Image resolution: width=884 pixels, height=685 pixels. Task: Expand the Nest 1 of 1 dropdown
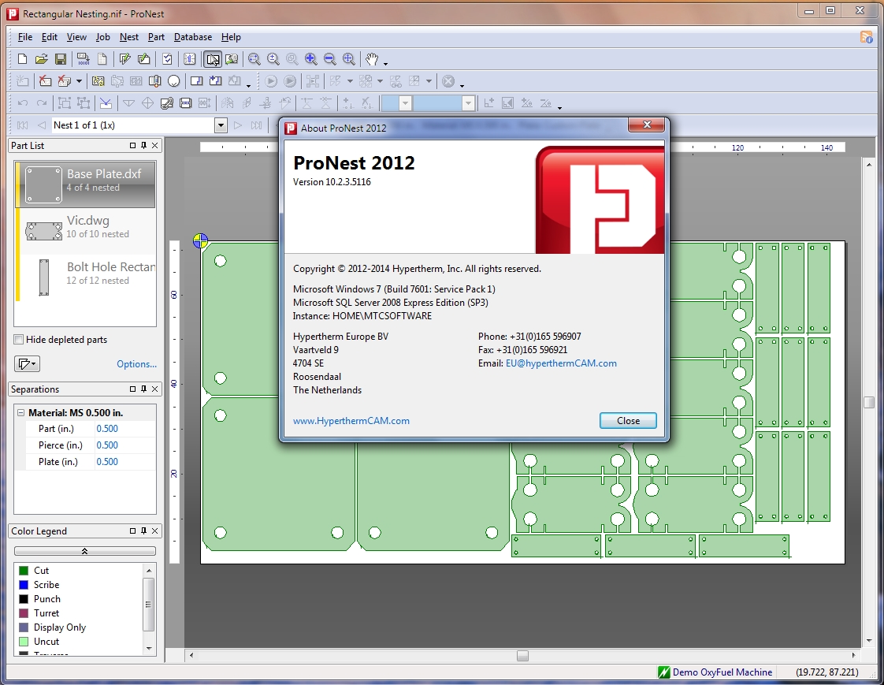pos(221,125)
